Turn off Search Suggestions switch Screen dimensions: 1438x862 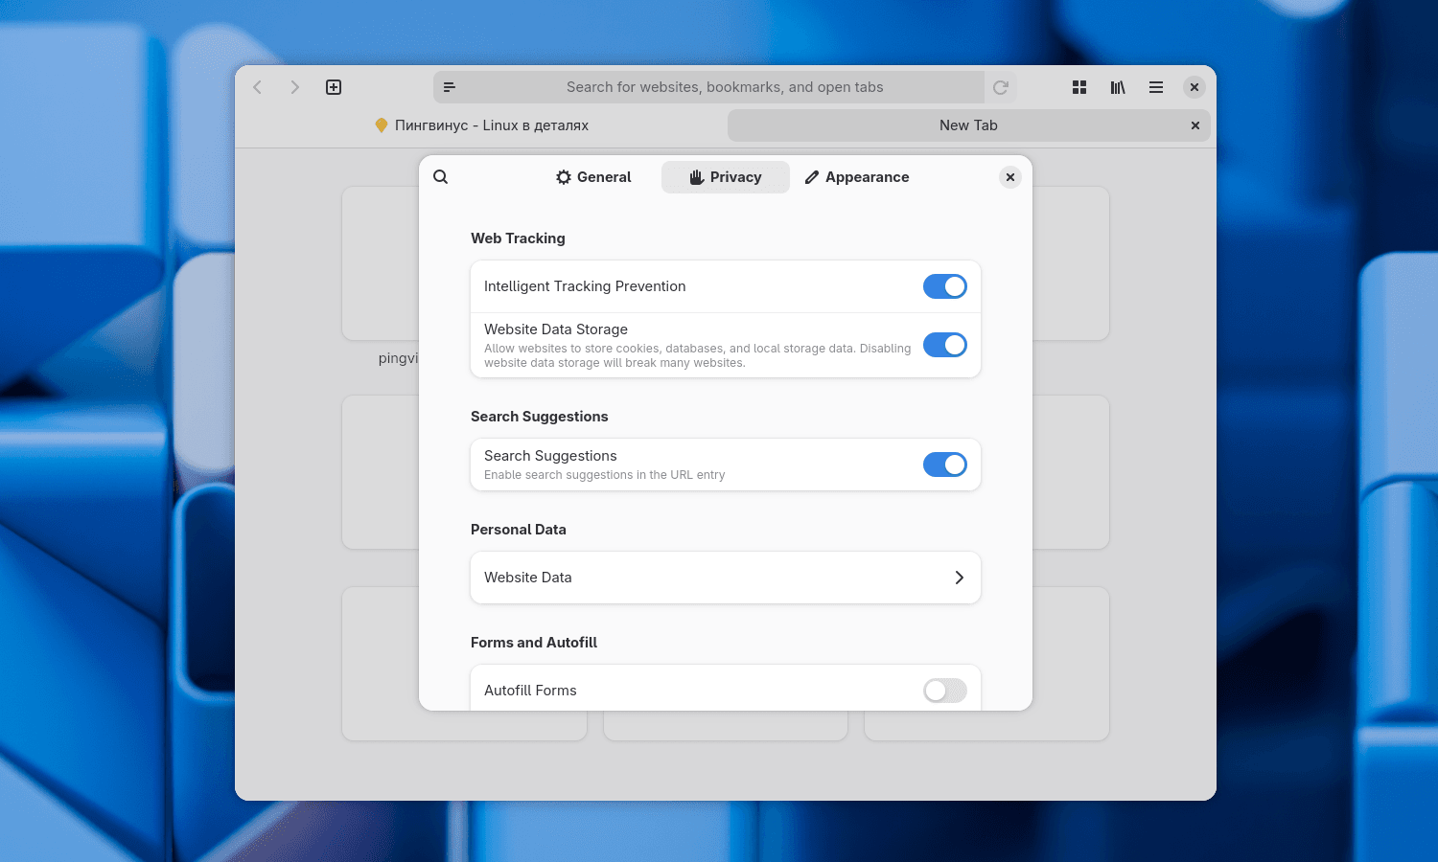point(944,465)
